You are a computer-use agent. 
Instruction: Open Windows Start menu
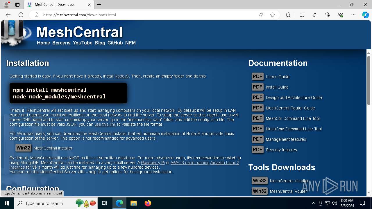(x=7, y=203)
